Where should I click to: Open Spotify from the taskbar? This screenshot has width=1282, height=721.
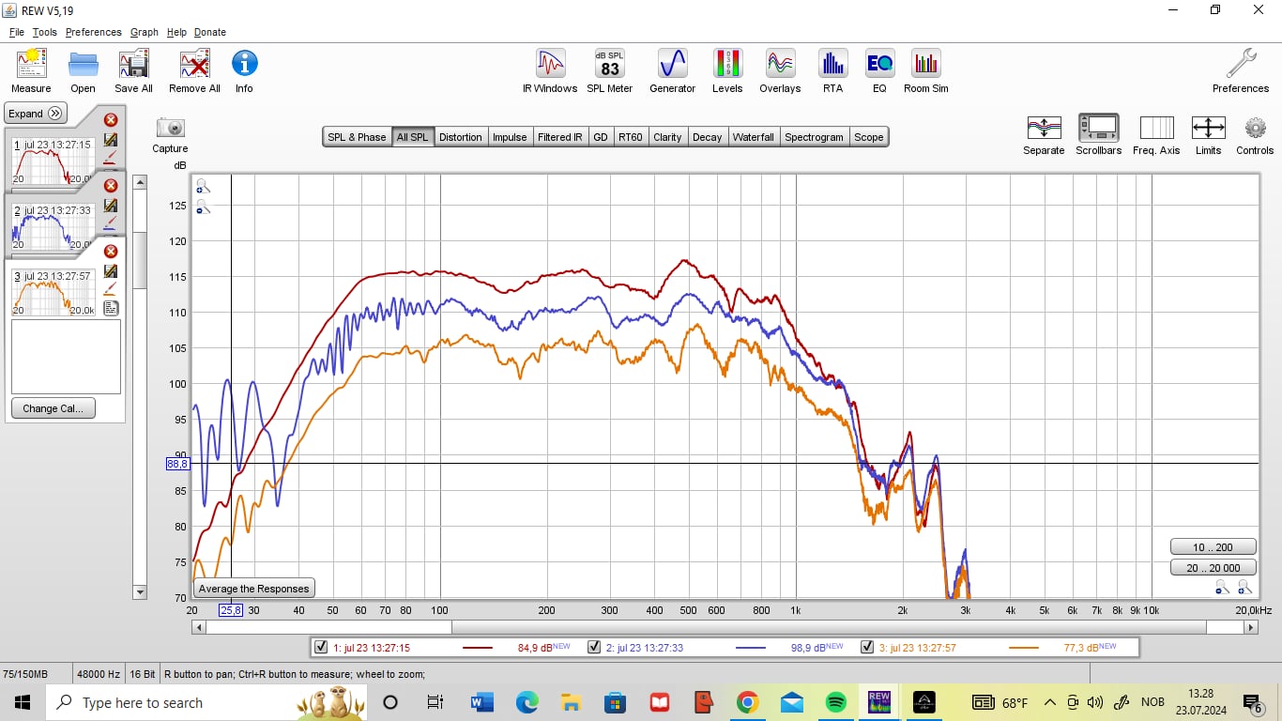[x=834, y=702]
